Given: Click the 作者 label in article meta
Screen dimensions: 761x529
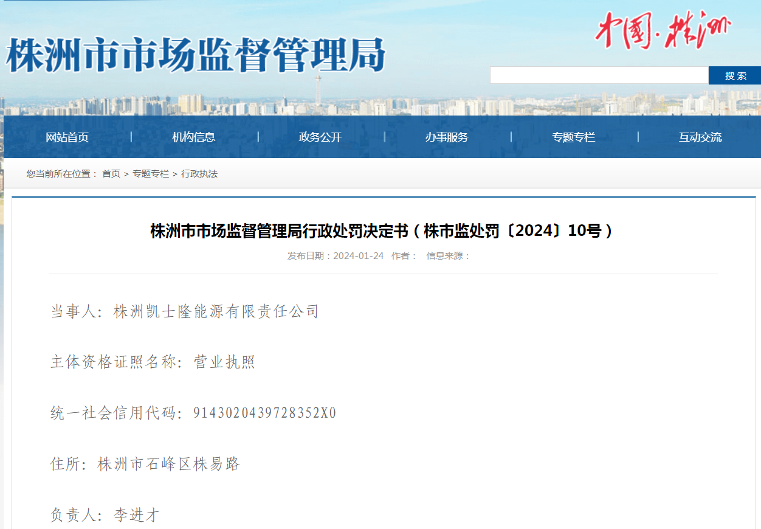Looking at the screenshot, I should point(404,256).
